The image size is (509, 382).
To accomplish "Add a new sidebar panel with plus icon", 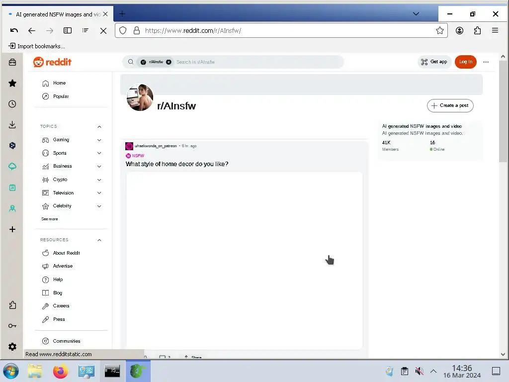I will coord(12,229).
